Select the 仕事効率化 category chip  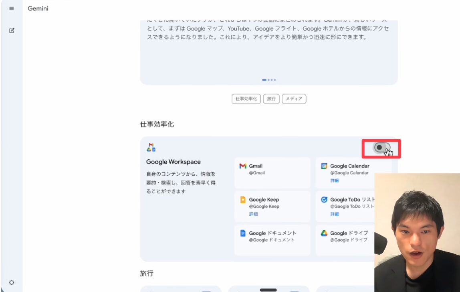246,99
